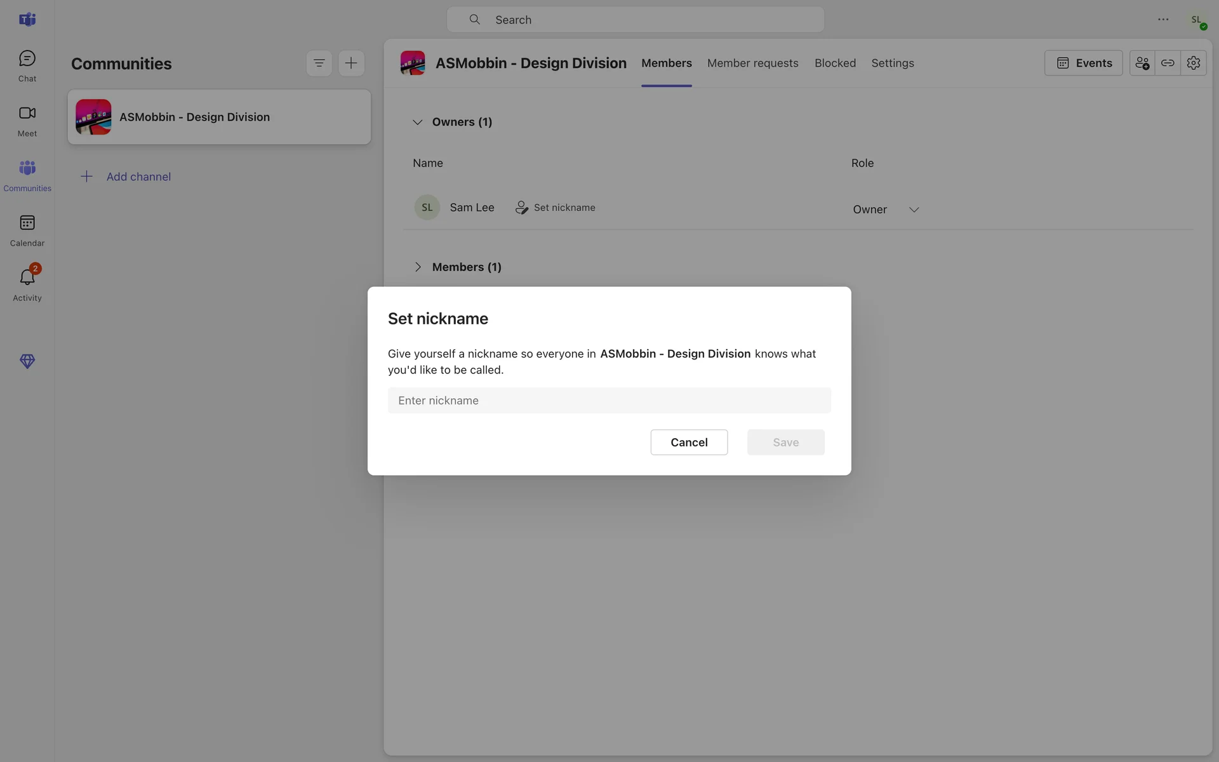Screen dimensions: 1219x762
Task: Collapse the Owners section
Action: (417, 122)
